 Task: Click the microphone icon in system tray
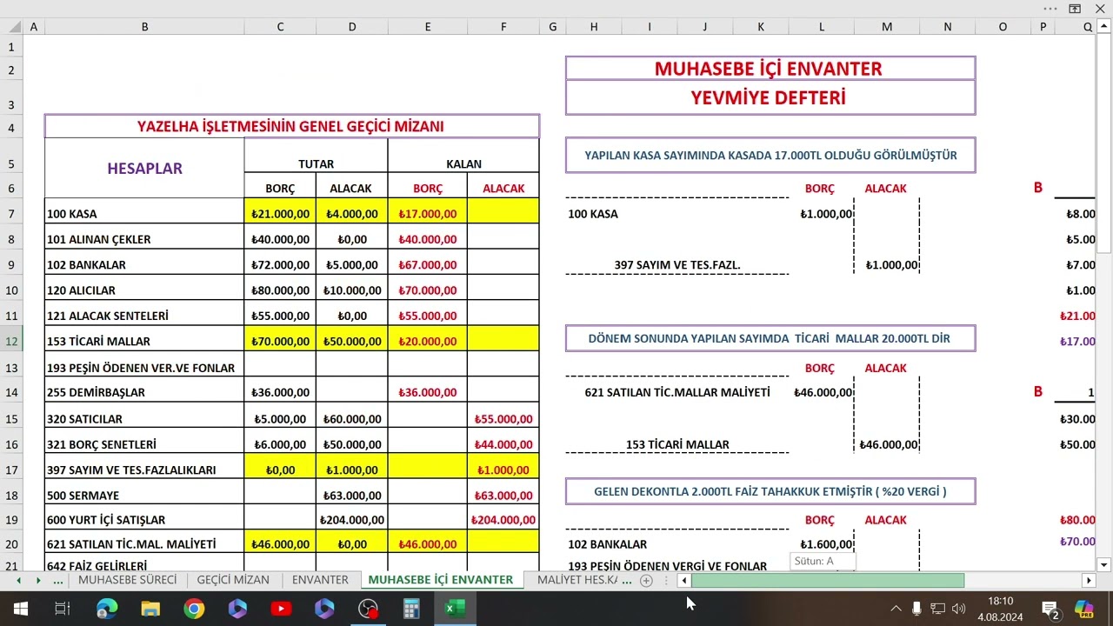tap(916, 609)
